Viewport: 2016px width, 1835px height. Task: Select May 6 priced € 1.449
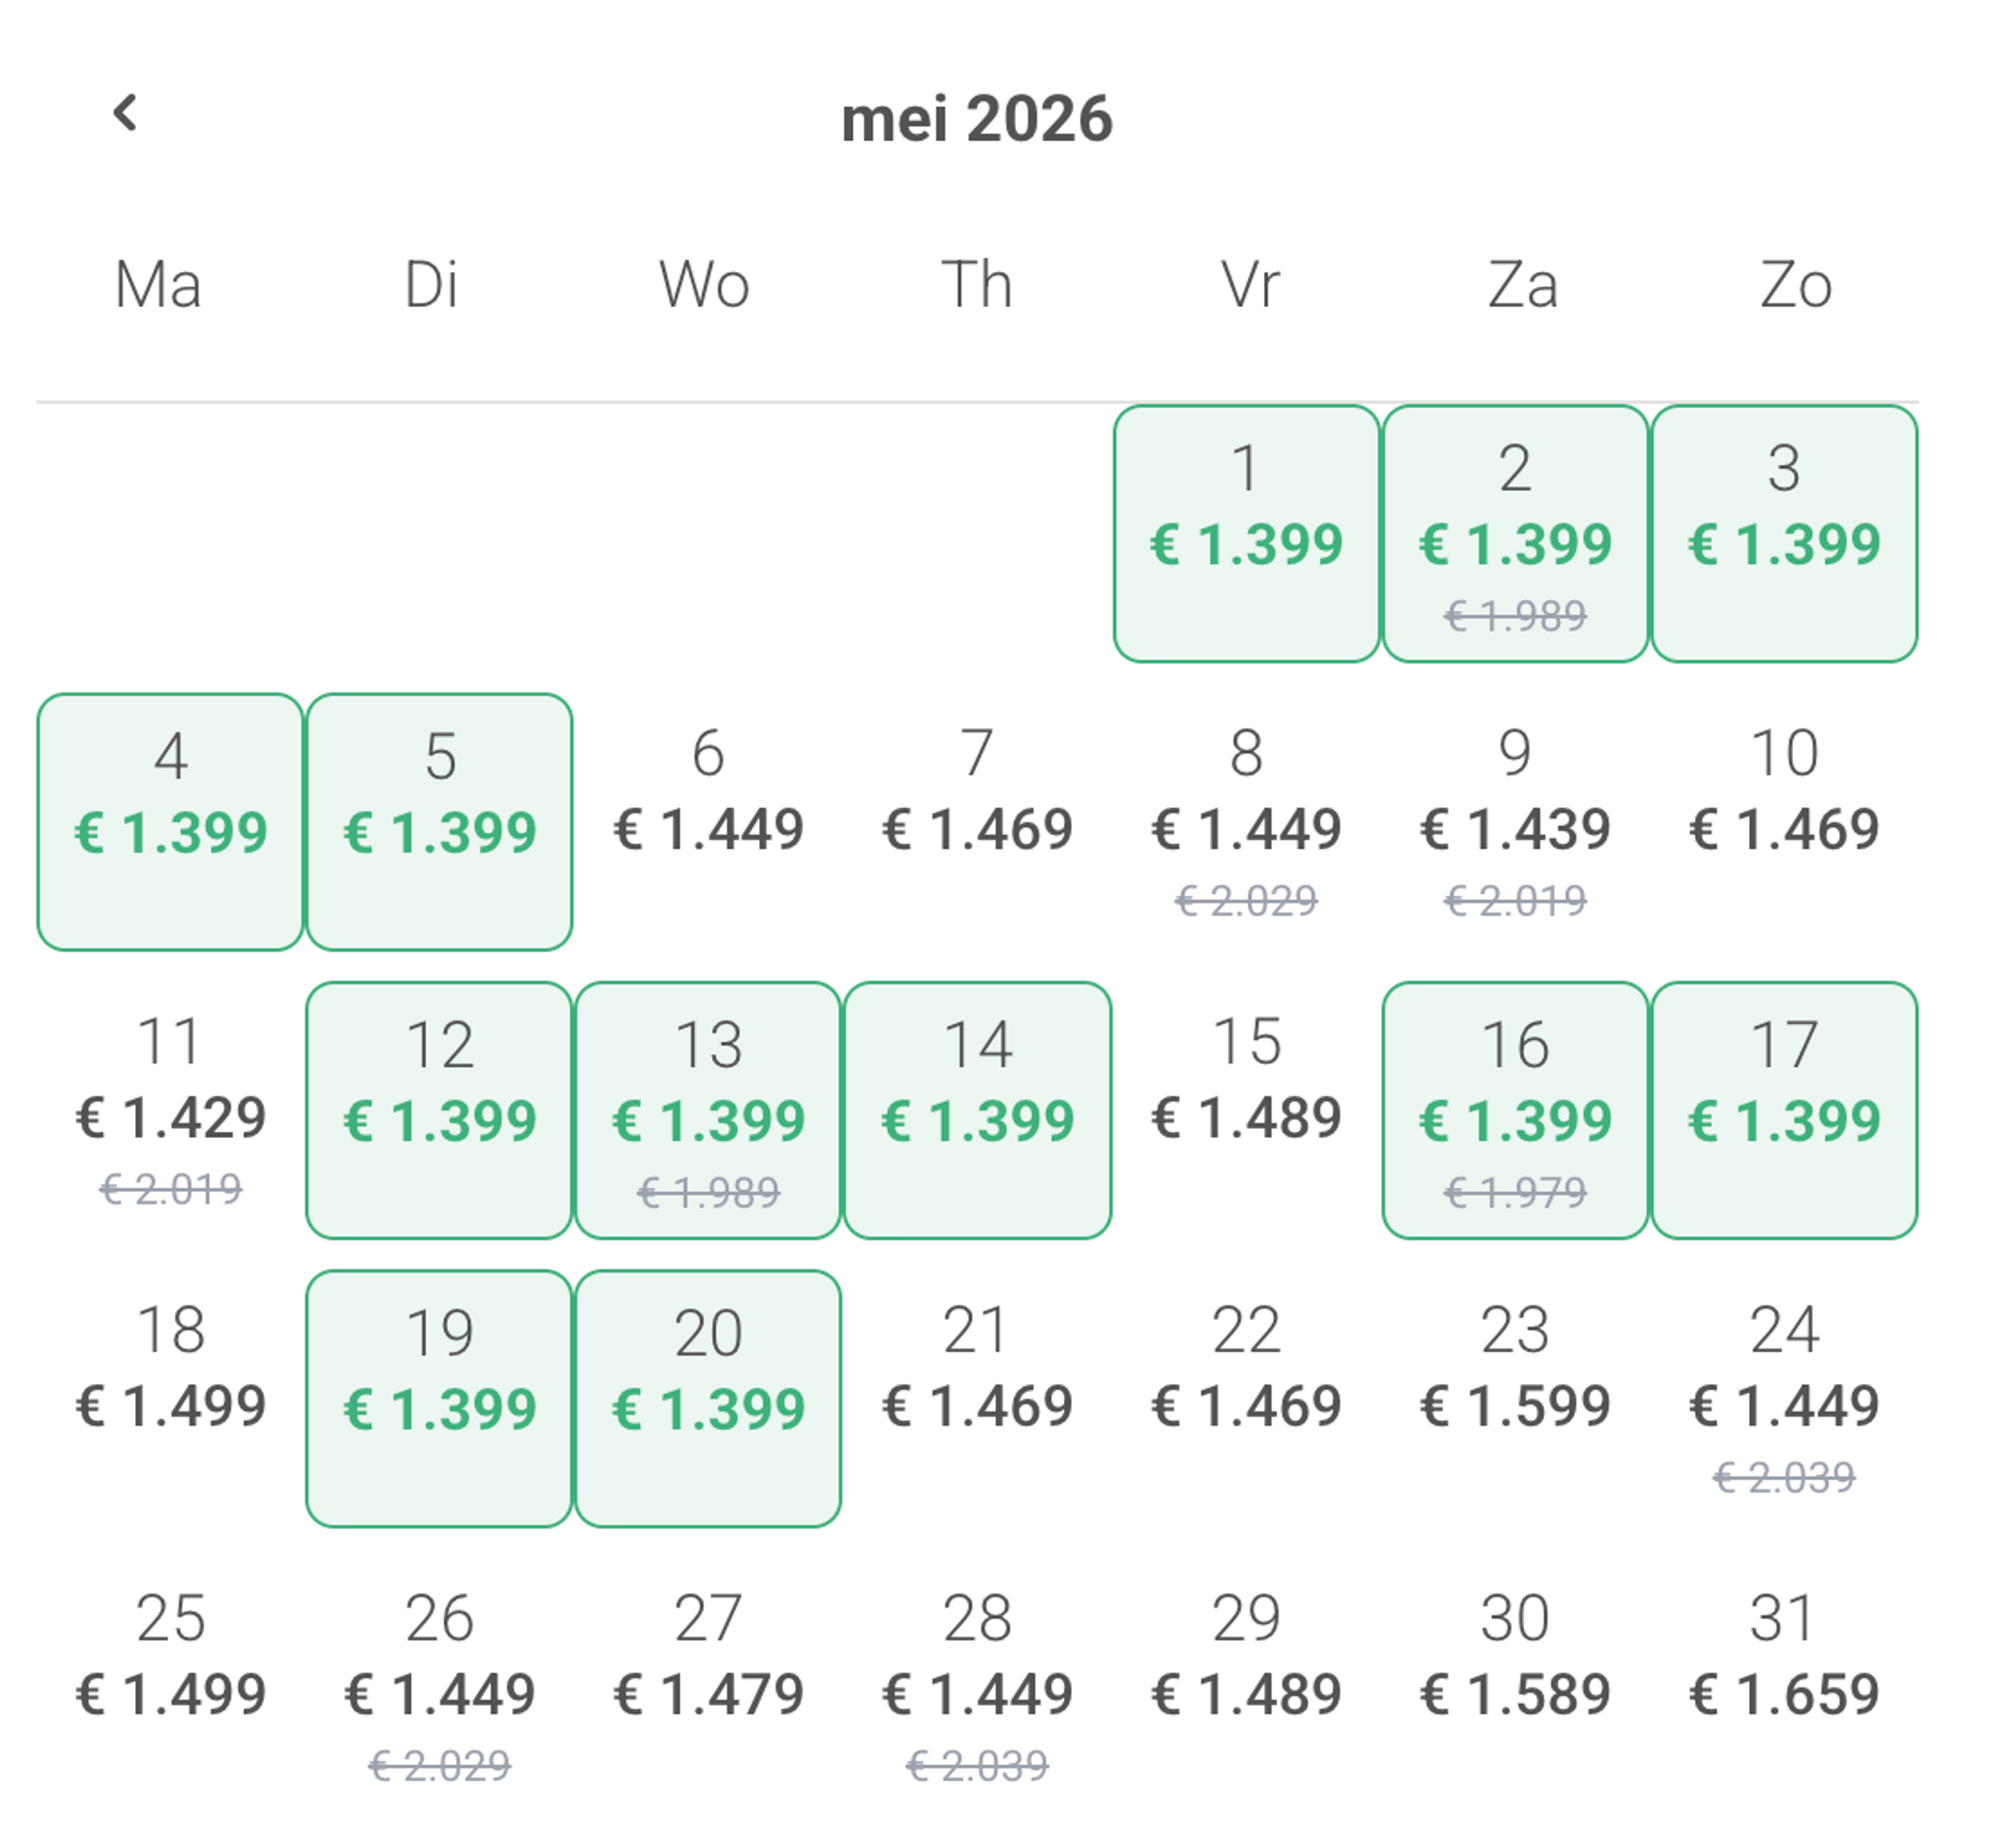click(708, 822)
